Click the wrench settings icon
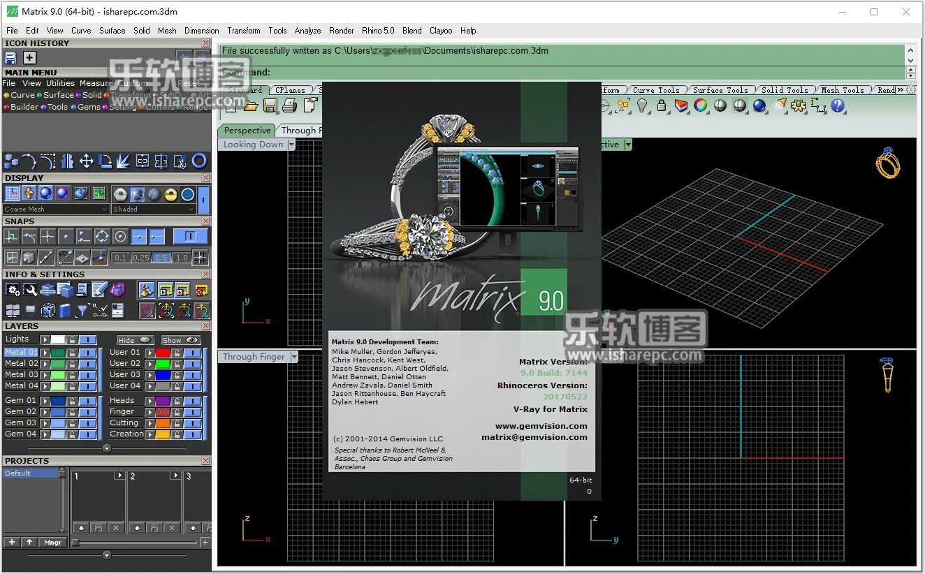Screen dimensions: 925x574 click(30, 290)
